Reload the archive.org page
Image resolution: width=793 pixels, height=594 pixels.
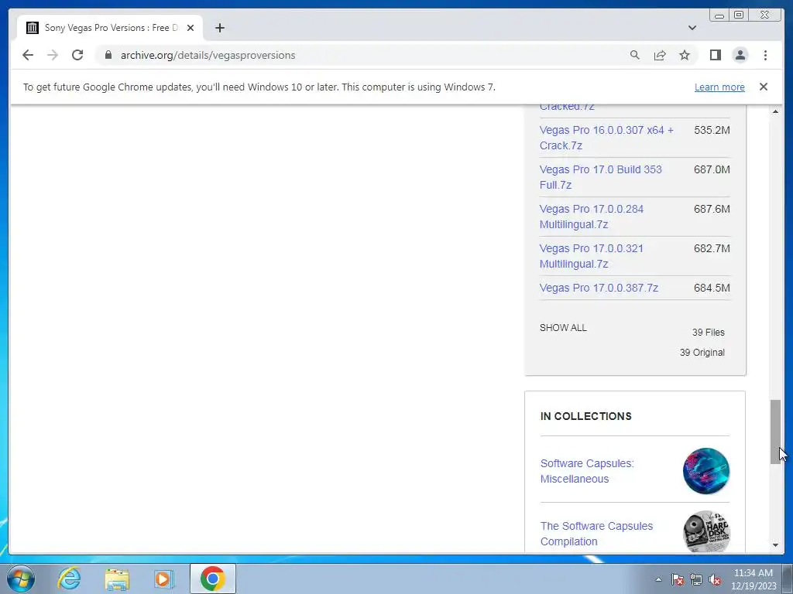(77, 55)
